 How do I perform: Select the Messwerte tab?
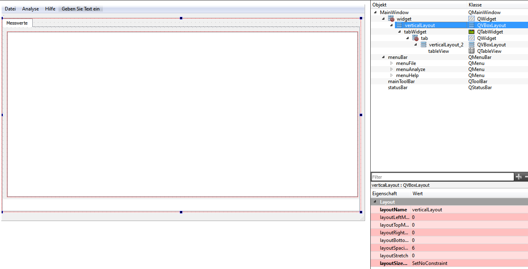(x=17, y=23)
